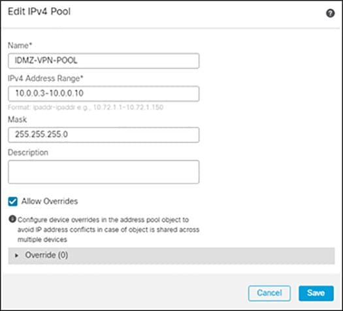Click the Allow Overrides label text
This screenshot has width=343, height=311.
coord(50,201)
